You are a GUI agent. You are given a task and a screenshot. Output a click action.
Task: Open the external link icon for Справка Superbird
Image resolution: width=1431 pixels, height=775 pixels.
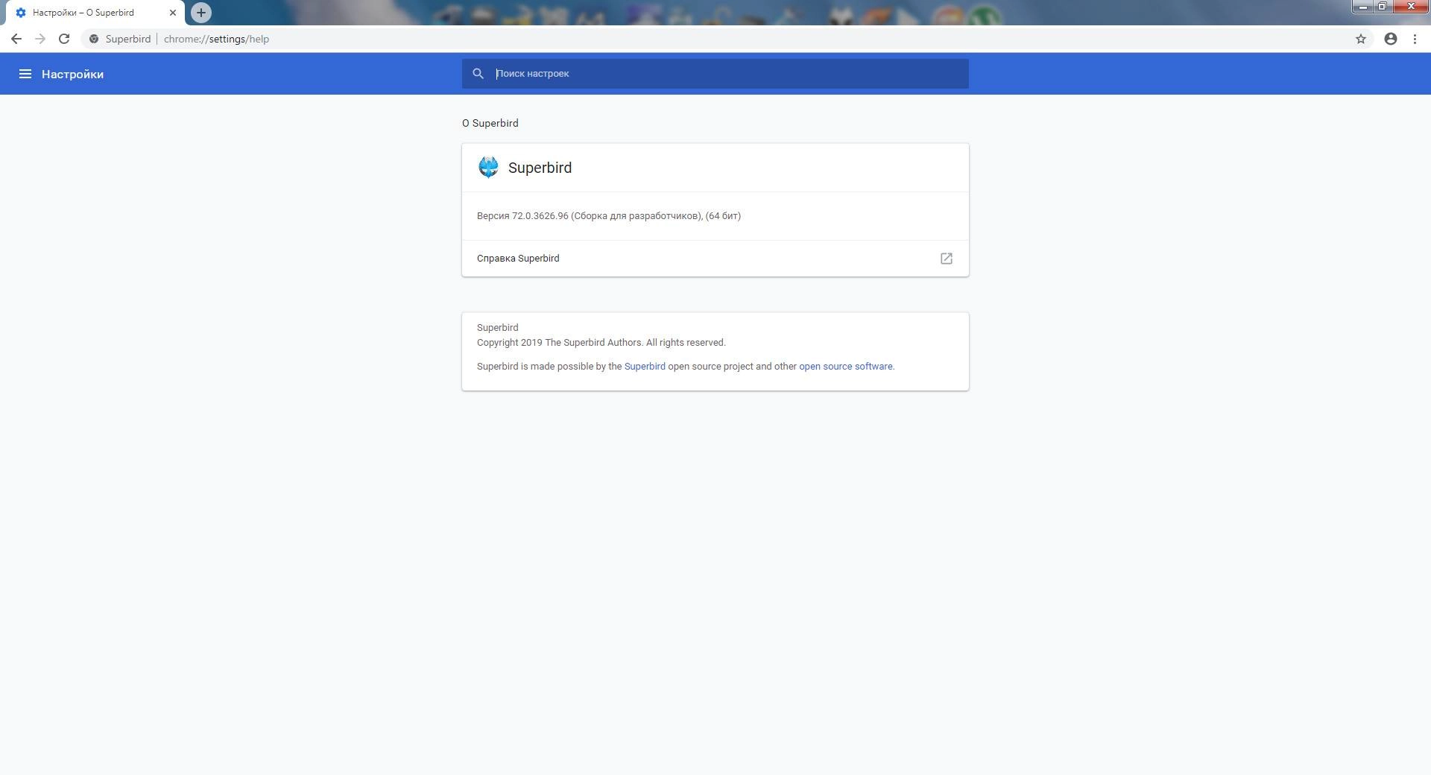click(x=947, y=259)
